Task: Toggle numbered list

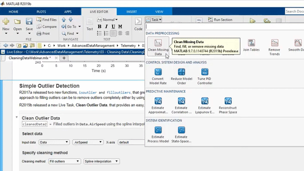Action: coord(106,33)
